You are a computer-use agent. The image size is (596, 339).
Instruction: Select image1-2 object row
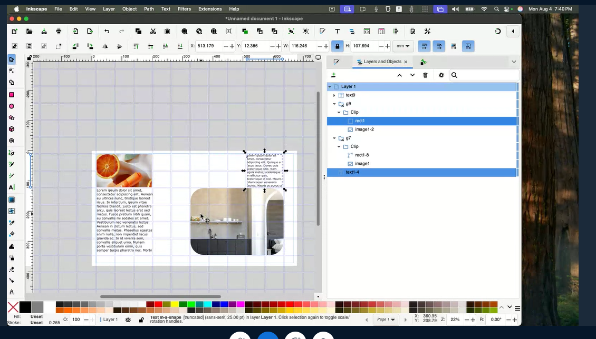tap(422, 129)
